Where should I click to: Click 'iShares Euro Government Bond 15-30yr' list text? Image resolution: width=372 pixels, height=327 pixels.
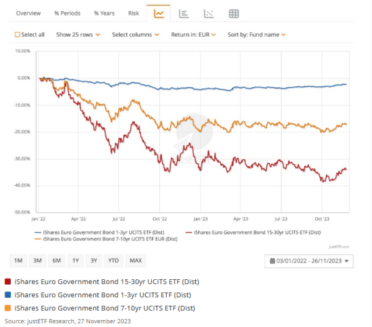107,282
